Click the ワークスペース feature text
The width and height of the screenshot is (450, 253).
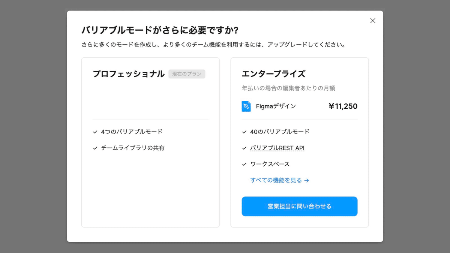click(270, 164)
